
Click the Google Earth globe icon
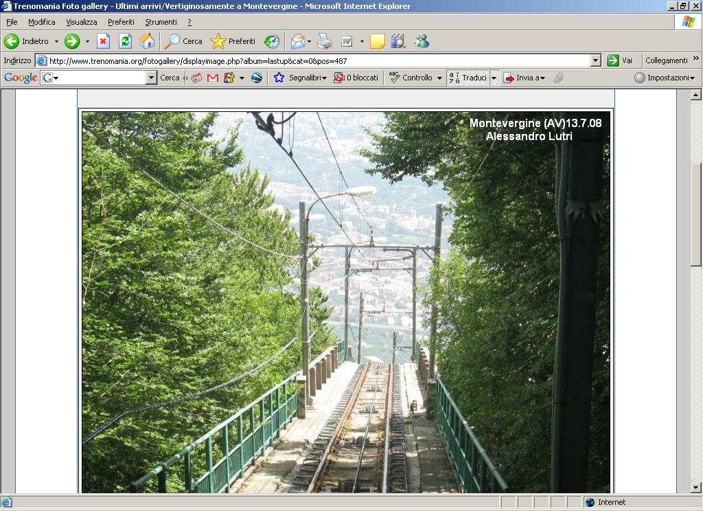(257, 78)
